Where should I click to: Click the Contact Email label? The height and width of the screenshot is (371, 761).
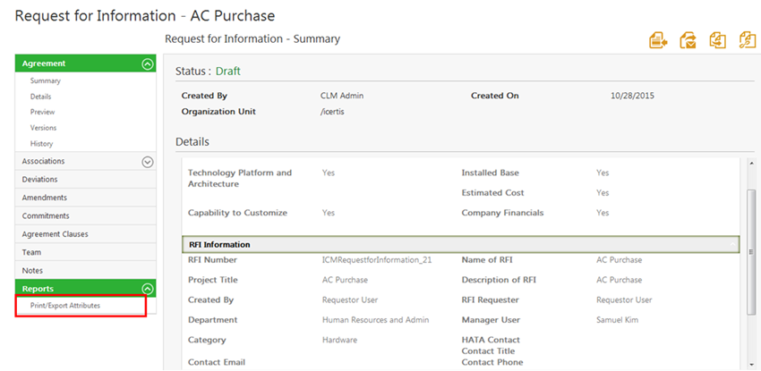217,362
